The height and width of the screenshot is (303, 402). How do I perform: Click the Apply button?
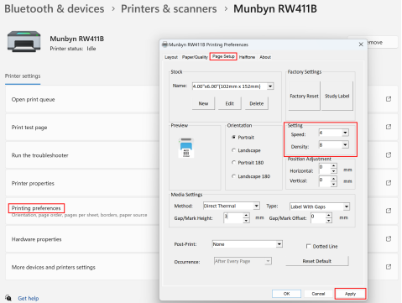point(350,294)
